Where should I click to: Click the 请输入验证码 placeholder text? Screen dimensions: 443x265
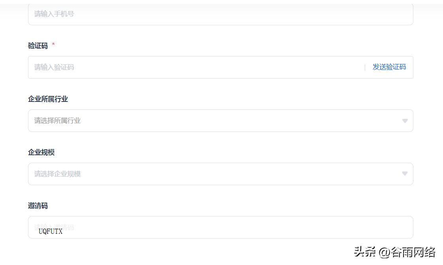[x=54, y=68]
